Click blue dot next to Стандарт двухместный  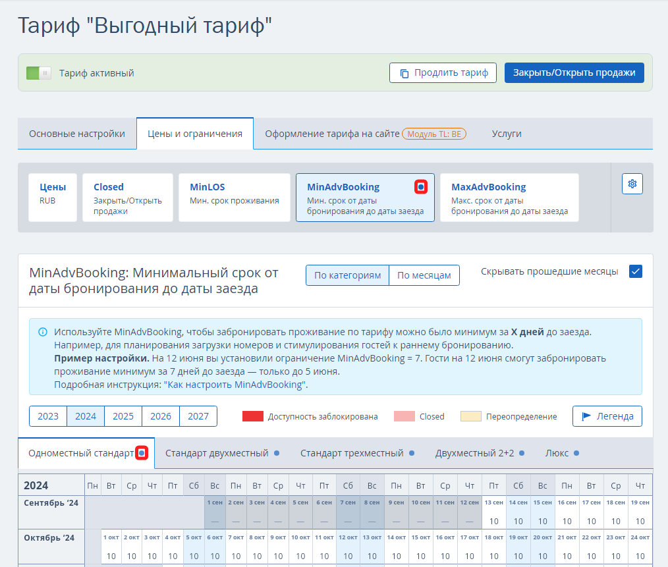[x=277, y=453]
